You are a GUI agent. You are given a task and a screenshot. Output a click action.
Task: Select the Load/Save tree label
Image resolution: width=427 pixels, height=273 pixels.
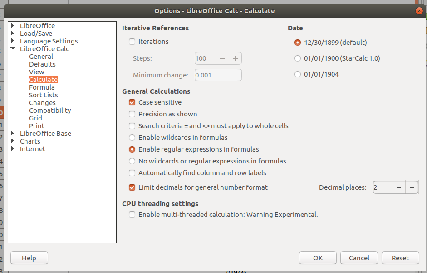tap(36, 34)
